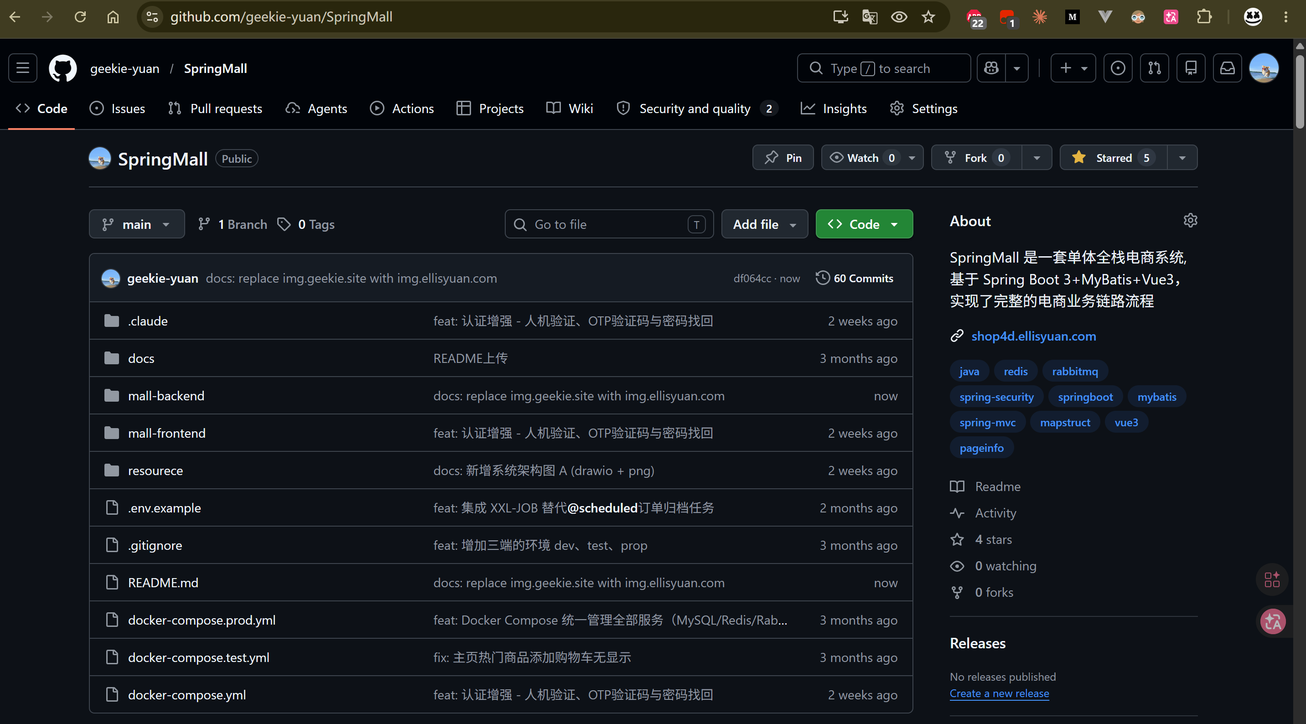Open the 0 Tags page
The image size is (1306, 724).
pyautogui.click(x=306, y=224)
